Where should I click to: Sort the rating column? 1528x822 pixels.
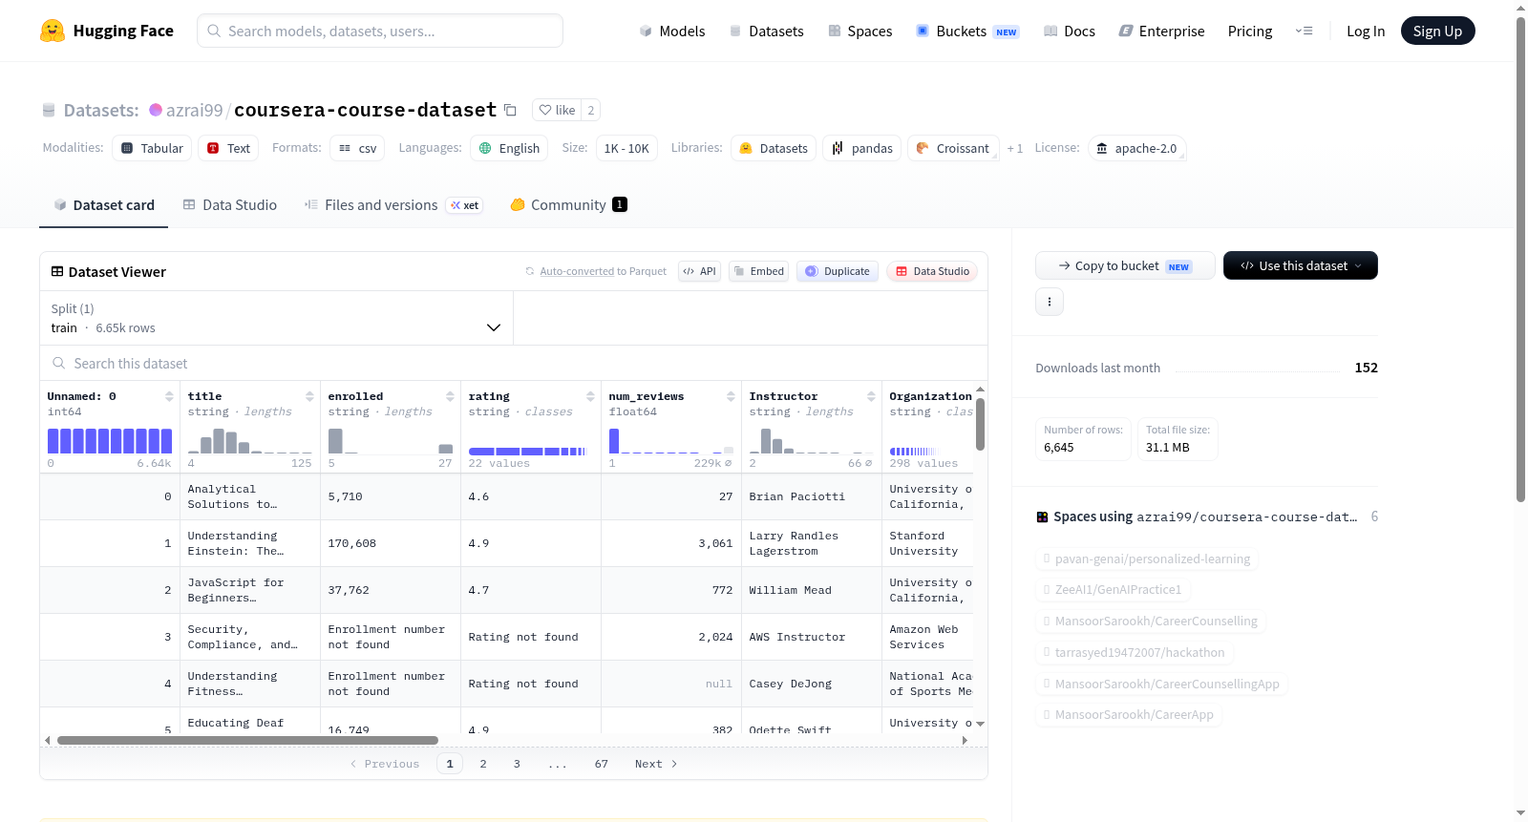point(590,396)
